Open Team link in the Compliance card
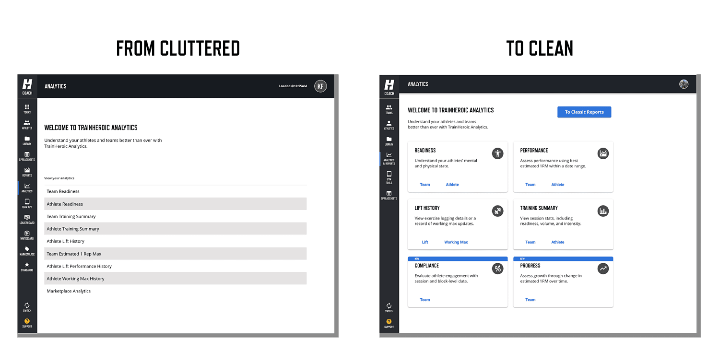719x351 pixels. (x=425, y=300)
